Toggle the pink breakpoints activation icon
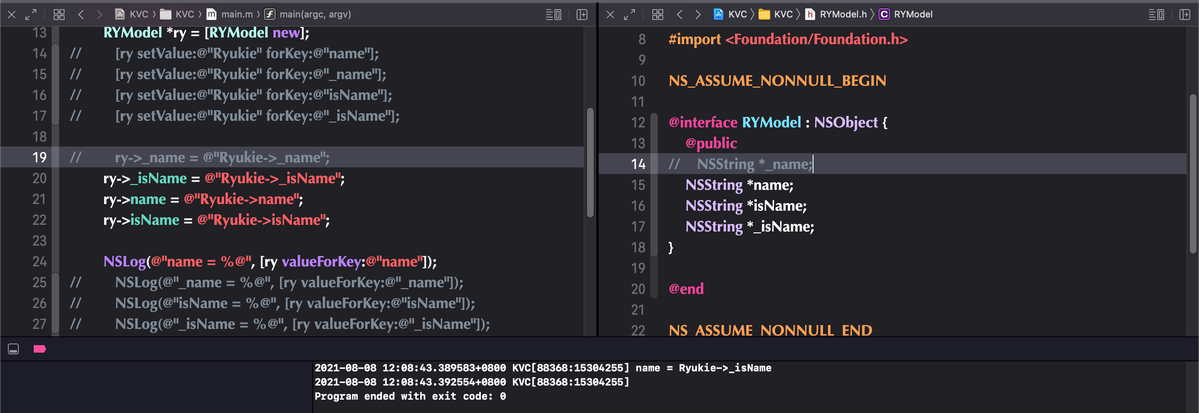This screenshot has width=1199, height=413. tap(40, 349)
